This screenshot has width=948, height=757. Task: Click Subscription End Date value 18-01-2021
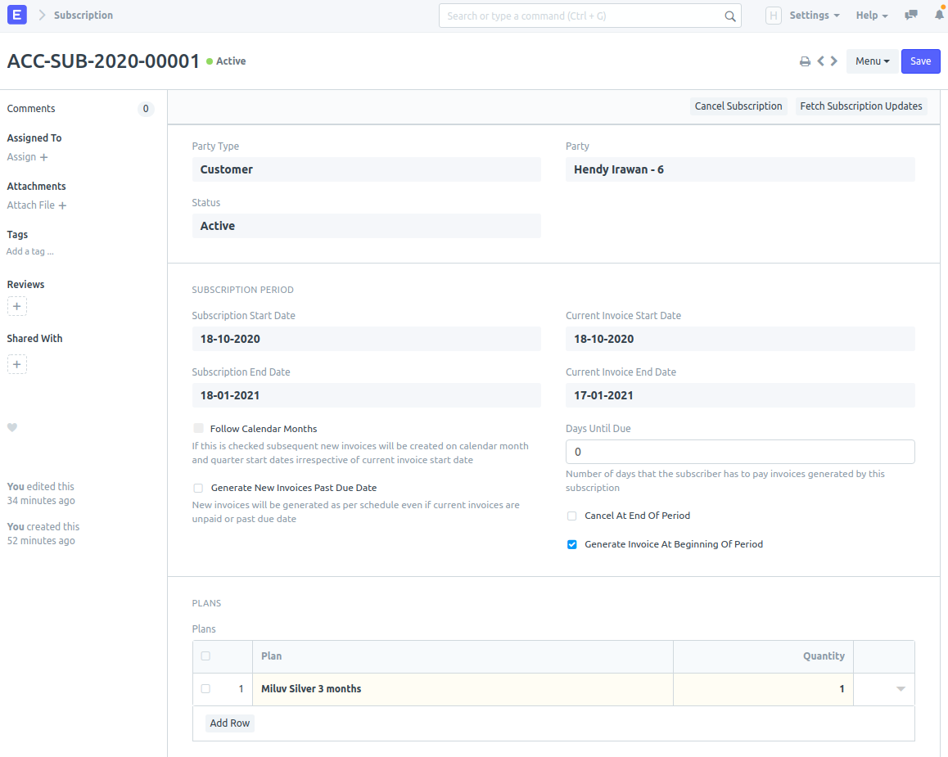(367, 396)
